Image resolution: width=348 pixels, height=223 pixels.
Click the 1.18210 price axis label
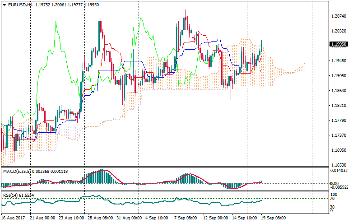coord(338,106)
